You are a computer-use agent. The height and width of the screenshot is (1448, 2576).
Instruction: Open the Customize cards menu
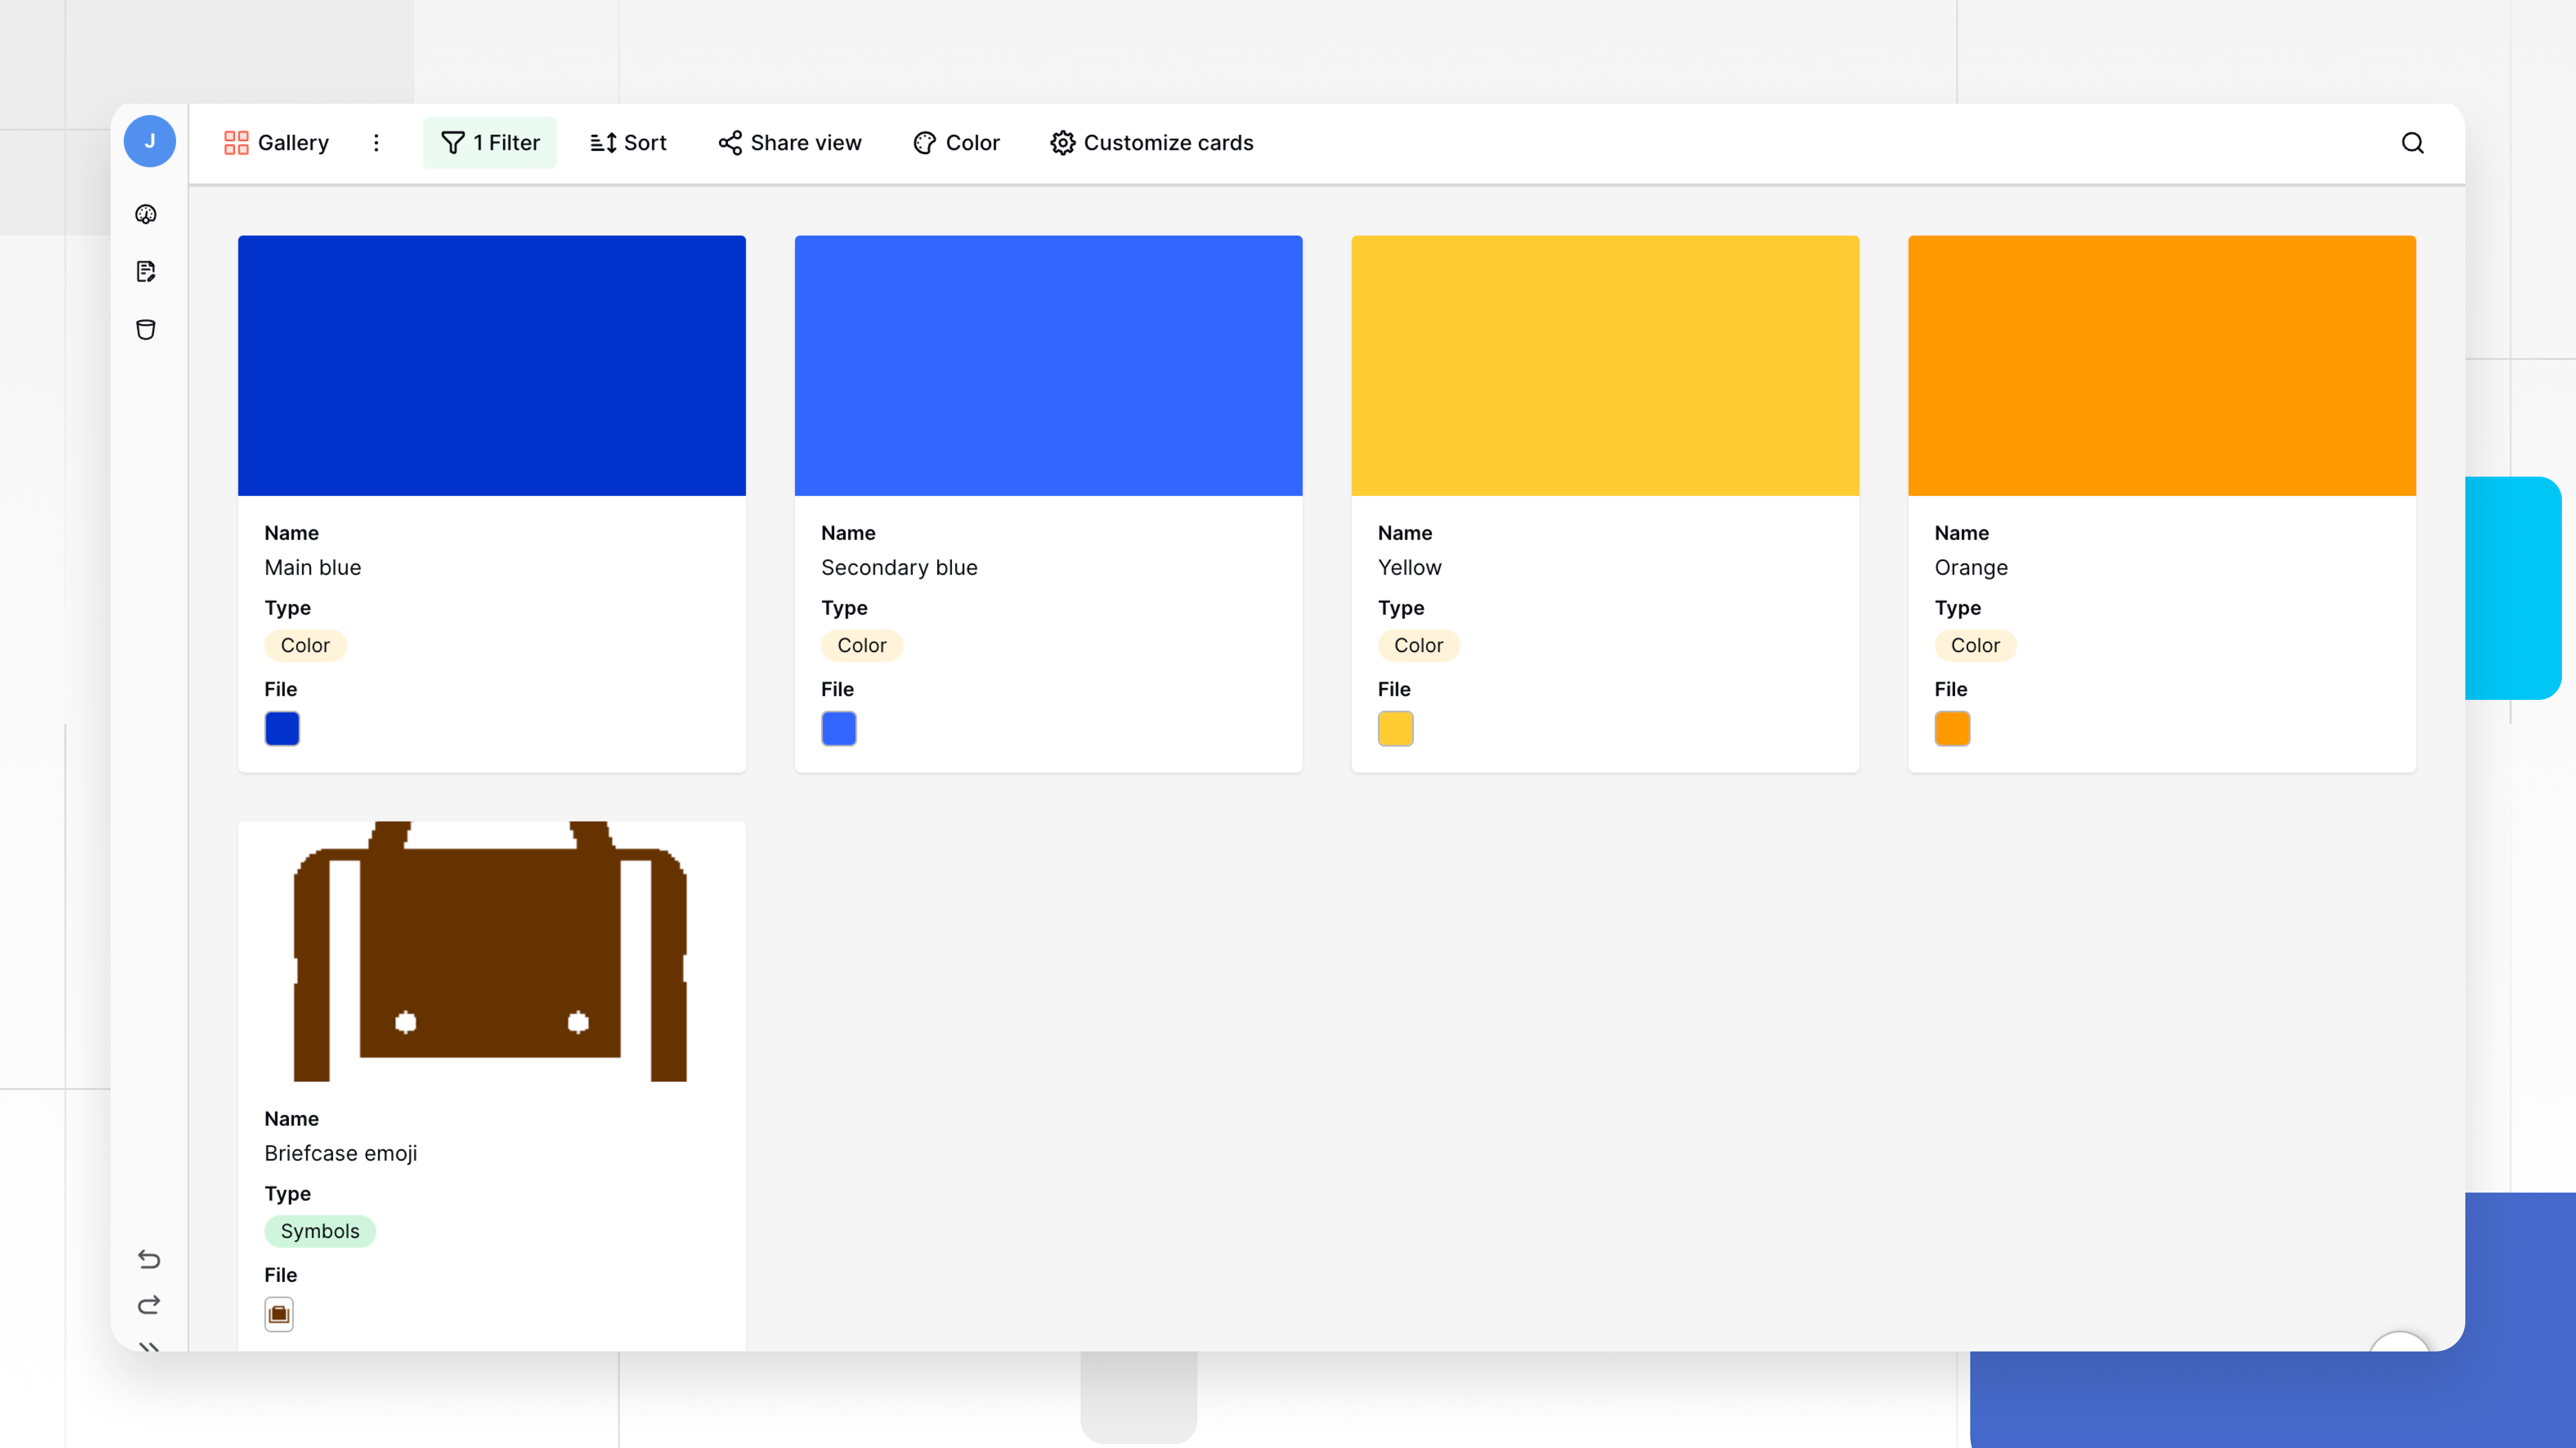click(1151, 143)
